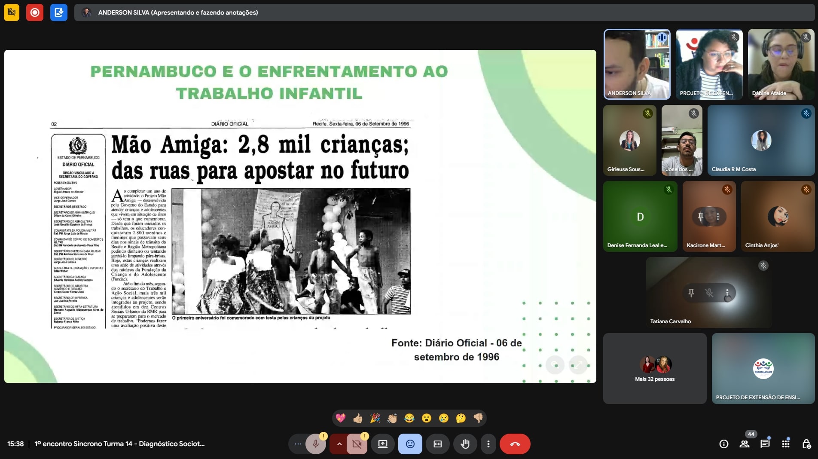Expand video settings chevron arrow
The width and height of the screenshot is (818, 459).
[339, 444]
